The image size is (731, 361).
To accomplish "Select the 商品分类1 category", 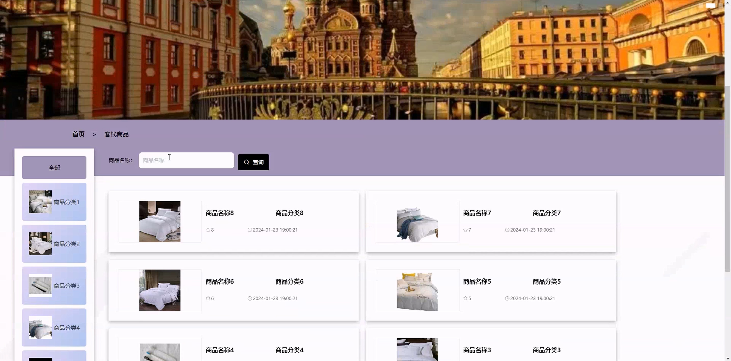I will (x=54, y=202).
